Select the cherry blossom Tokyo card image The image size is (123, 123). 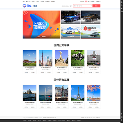94,93
